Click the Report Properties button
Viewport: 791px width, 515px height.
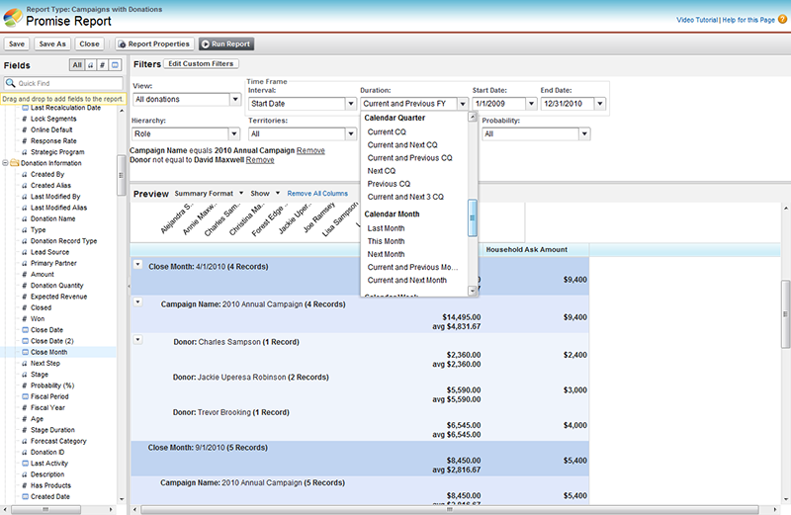click(x=153, y=43)
